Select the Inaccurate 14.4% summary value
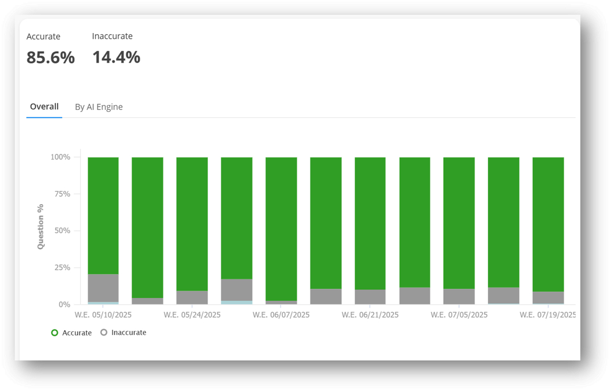 (116, 57)
